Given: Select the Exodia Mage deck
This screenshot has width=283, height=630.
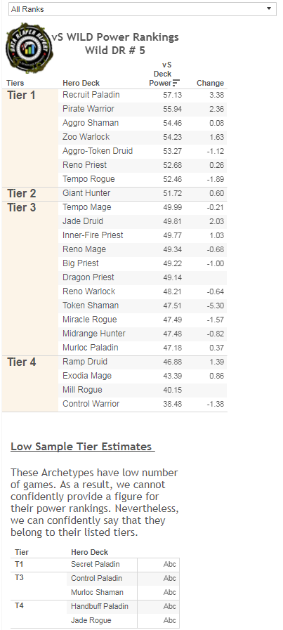Looking at the screenshot, I should tap(87, 376).
